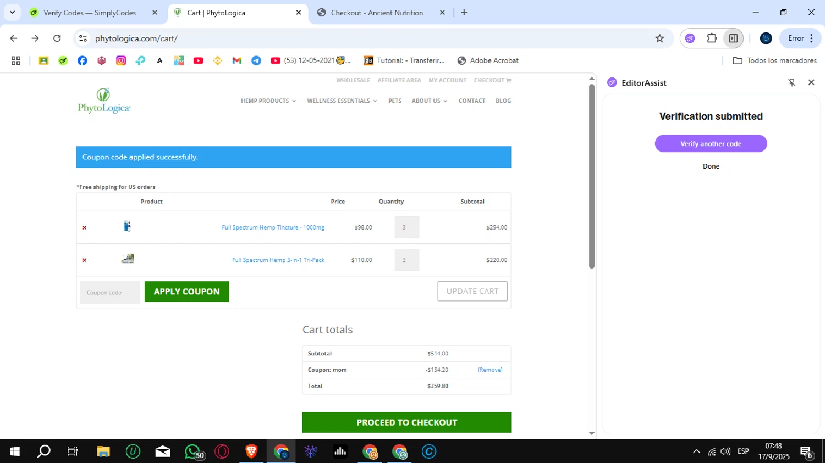The image size is (825, 463).
Task: Open the Adobe Acrobat bookmark
Action: tap(488, 61)
